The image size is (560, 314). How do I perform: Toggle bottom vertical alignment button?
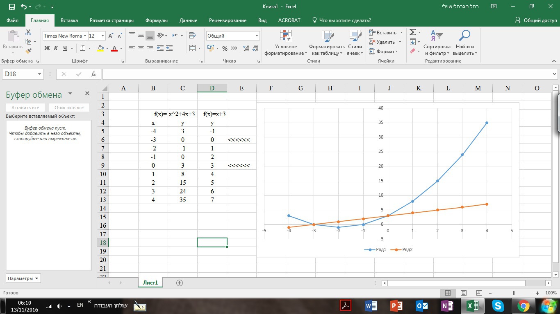pyautogui.click(x=150, y=36)
